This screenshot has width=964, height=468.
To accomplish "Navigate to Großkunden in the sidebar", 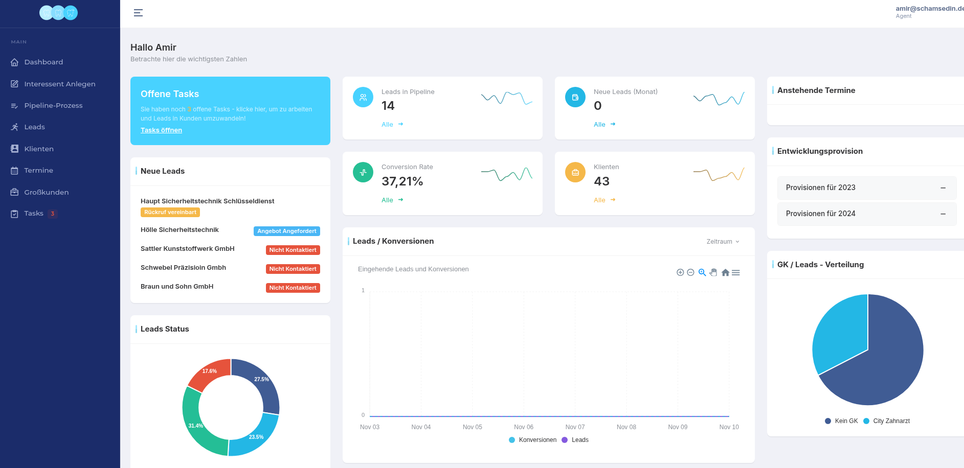I will 47,192.
